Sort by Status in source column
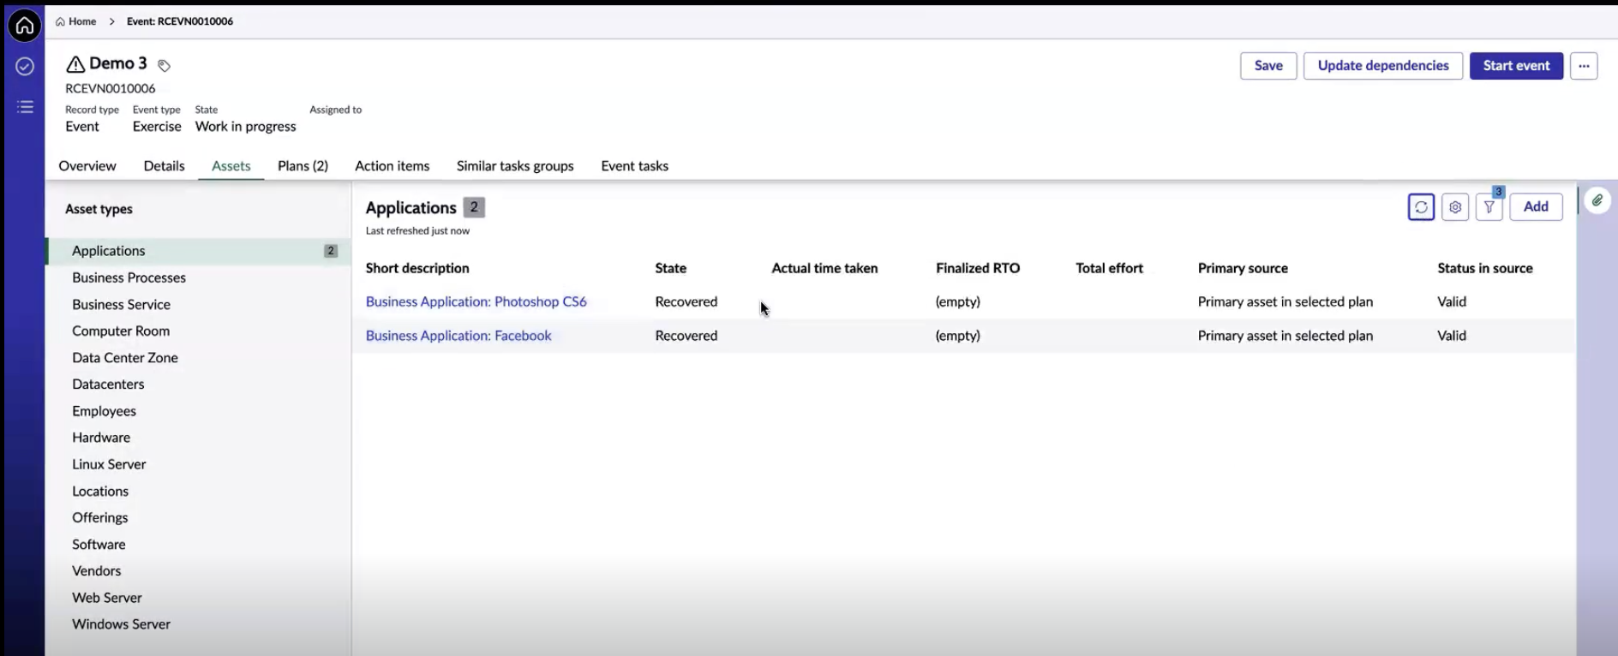 (1484, 268)
